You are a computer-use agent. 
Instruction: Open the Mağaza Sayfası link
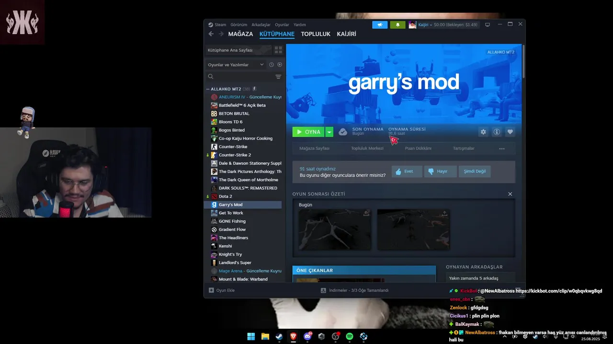[314, 149]
